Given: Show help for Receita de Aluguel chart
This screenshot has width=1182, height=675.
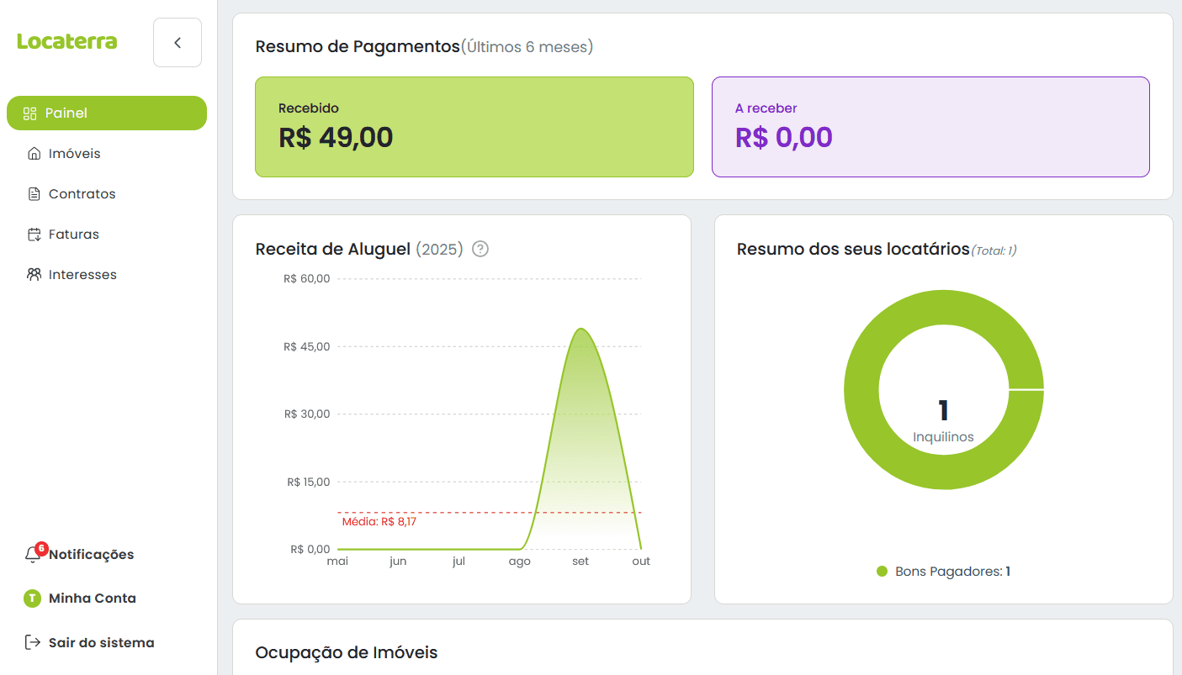Looking at the screenshot, I should click(x=480, y=249).
